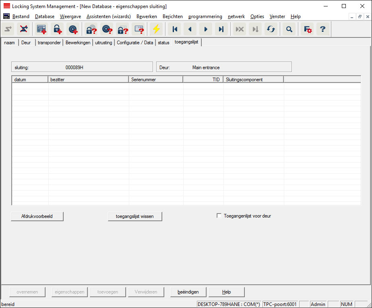Image resolution: width=372 pixels, height=308 pixels.
Task: Click the question mark help icon
Action: (322, 29)
